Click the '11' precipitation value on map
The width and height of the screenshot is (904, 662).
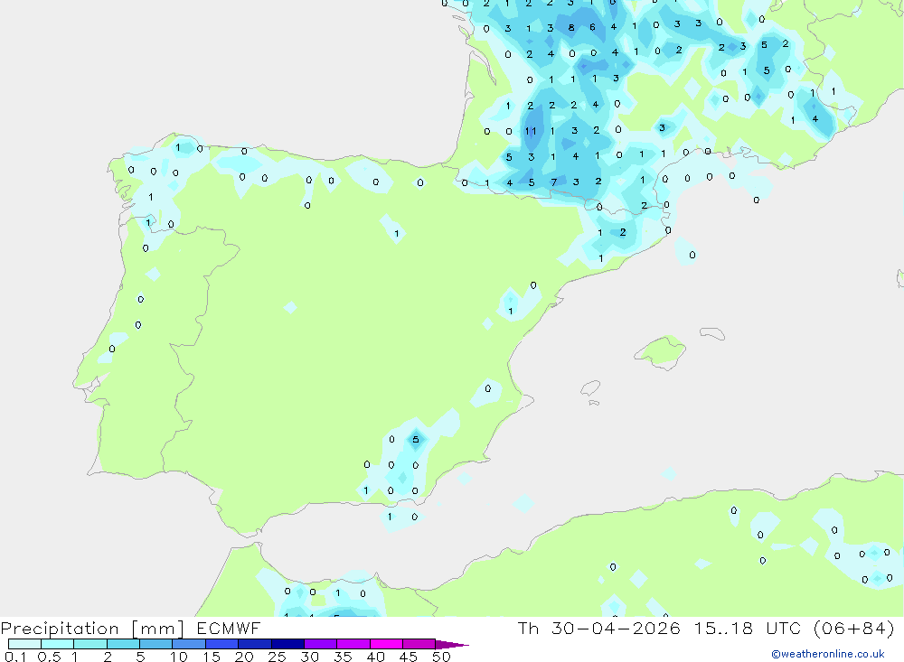(531, 131)
